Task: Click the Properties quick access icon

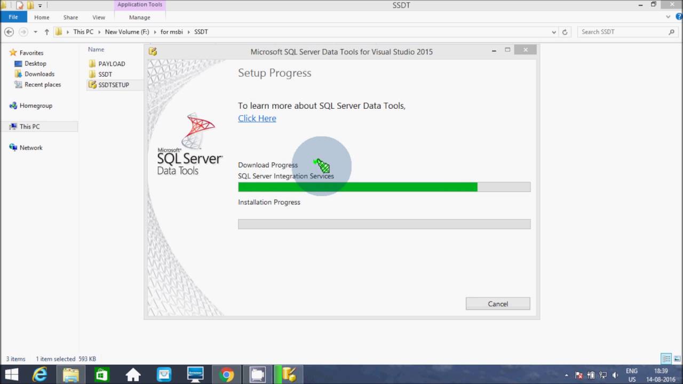Action: [x=20, y=5]
